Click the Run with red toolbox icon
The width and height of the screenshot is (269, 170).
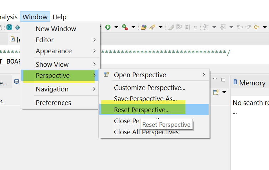click(125, 27)
